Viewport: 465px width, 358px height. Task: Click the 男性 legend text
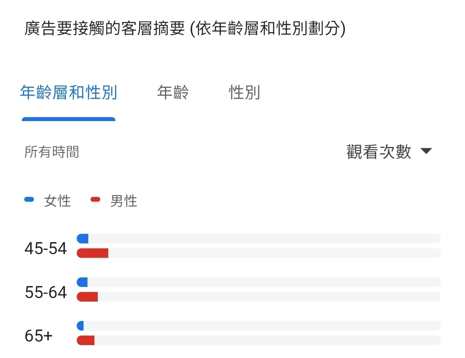tap(124, 201)
